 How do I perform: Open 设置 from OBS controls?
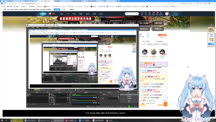(x=129, y=100)
